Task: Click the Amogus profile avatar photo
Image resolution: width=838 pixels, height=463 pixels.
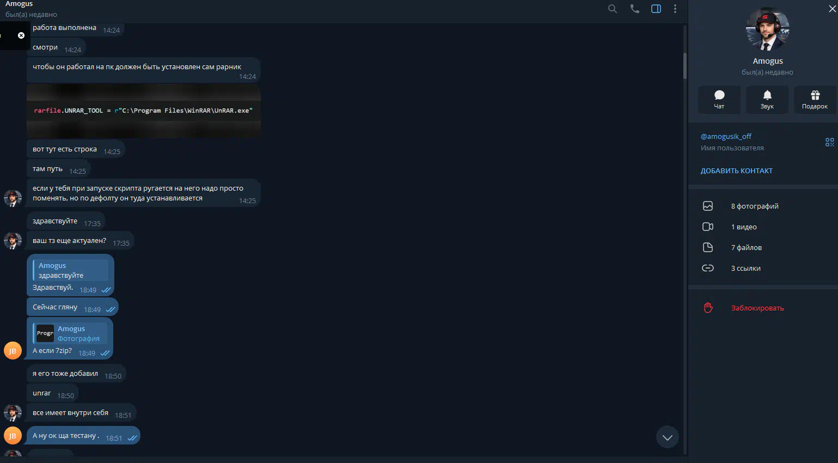Action: [x=767, y=29]
